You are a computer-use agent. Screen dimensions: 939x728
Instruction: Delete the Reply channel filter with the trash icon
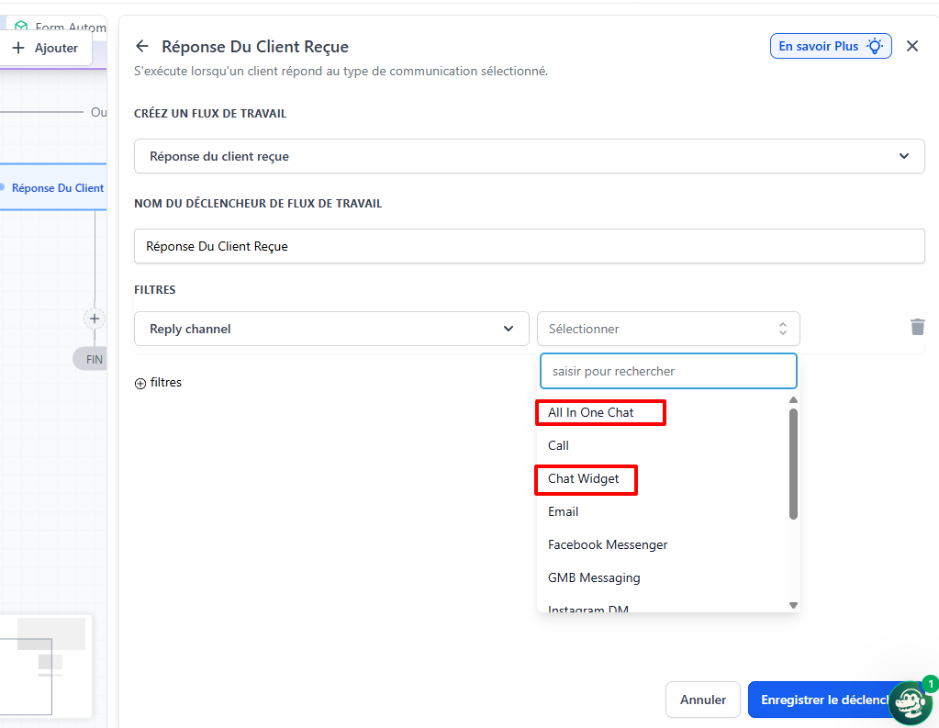(918, 327)
